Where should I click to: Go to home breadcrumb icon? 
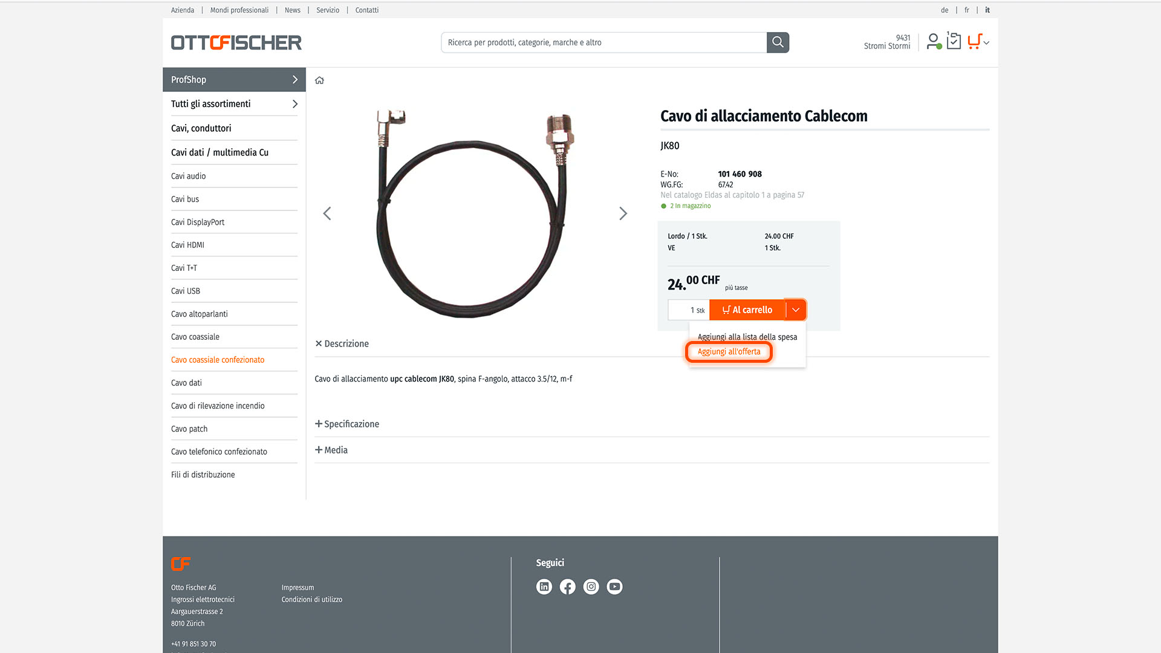[x=319, y=80]
